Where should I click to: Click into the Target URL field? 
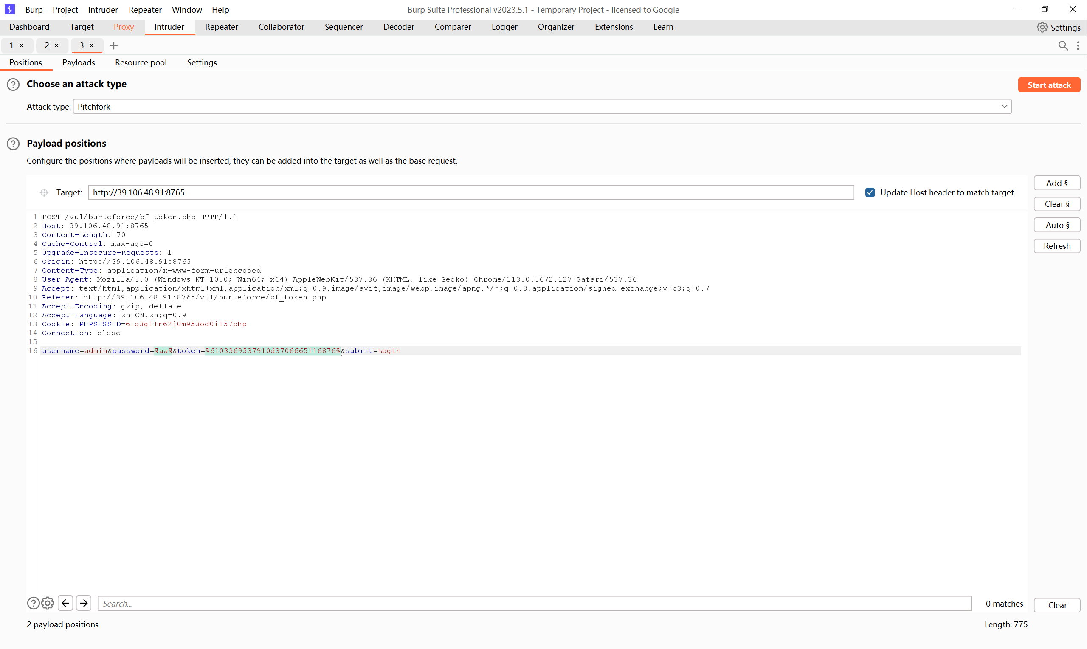pyautogui.click(x=470, y=192)
